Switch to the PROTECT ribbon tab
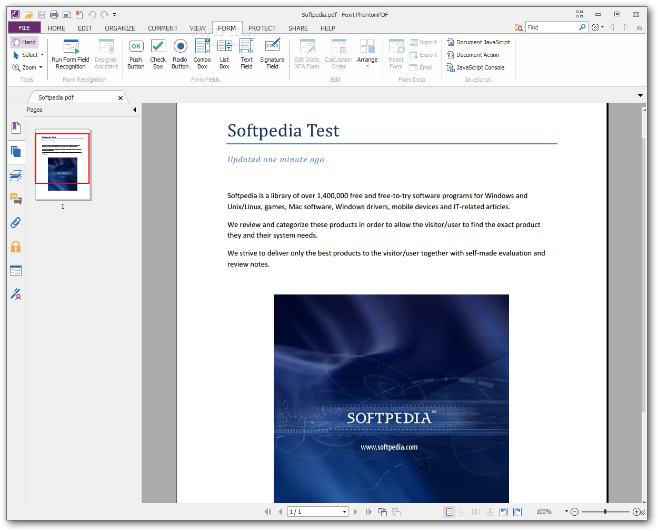658x531 pixels. [262, 28]
